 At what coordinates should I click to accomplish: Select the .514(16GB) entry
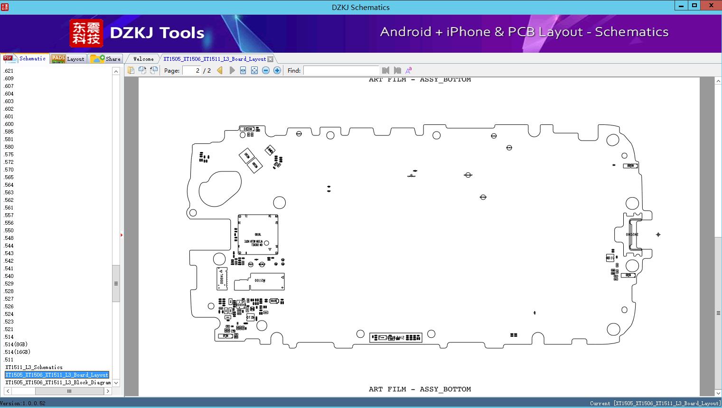click(17, 352)
